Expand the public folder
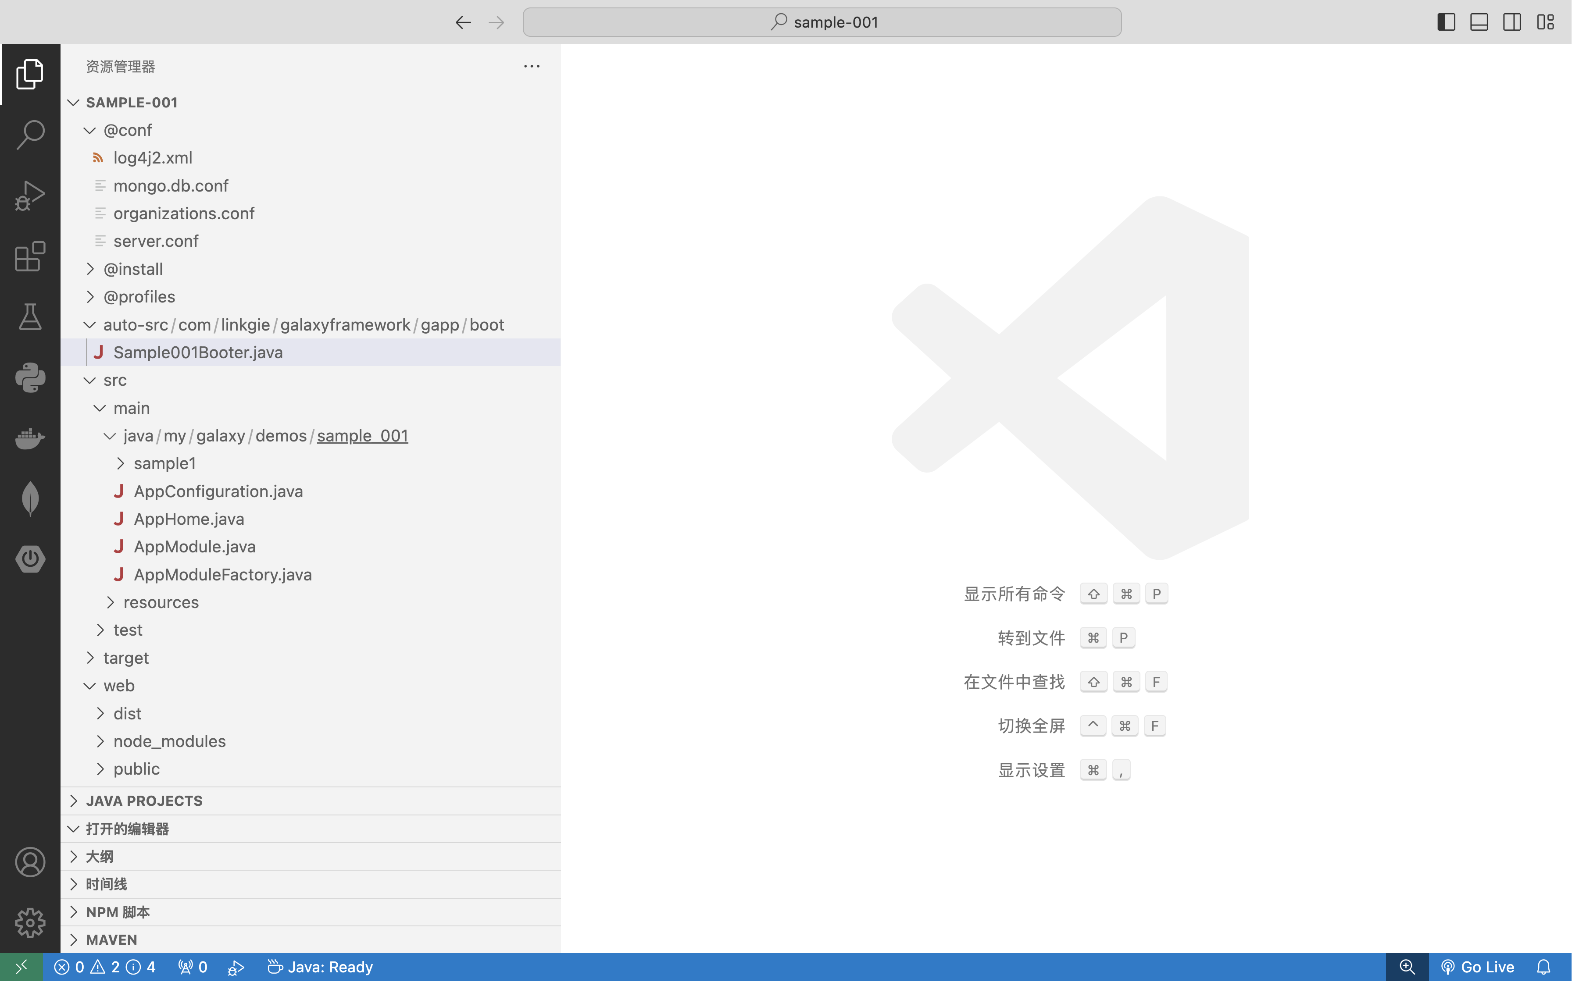 coord(311,769)
